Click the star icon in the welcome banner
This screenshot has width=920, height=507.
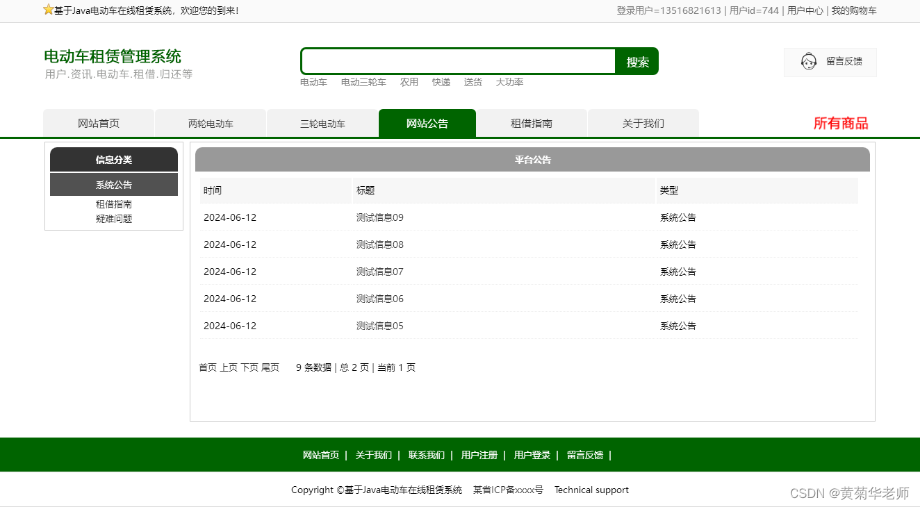tap(48, 10)
